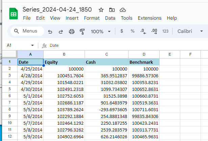Activate the paint format tool
Screen dimensions: 208x141
pos(82,32)
